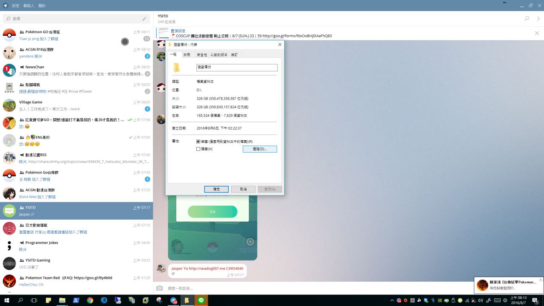Viewport: 544px width, 306px height.
Task: Click the large folder icon in the properties dialog
Action: pyautogui.click(x=176, y=68)
